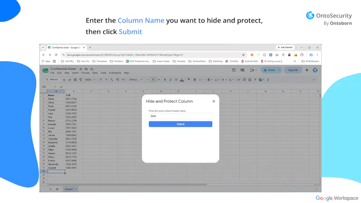Collapse the toolbar with chevron
Viewport: 361px width, 203px height.
[314, 80]
